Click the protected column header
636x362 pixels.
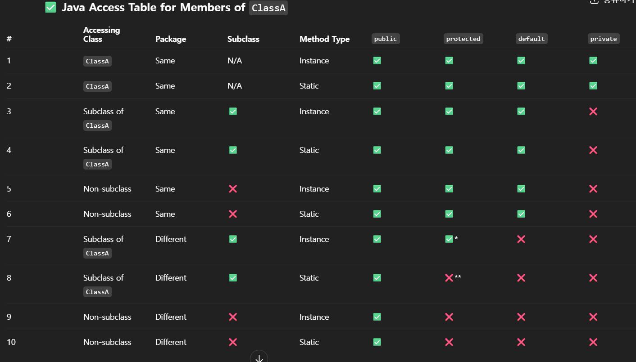click(x=463, y=39)
